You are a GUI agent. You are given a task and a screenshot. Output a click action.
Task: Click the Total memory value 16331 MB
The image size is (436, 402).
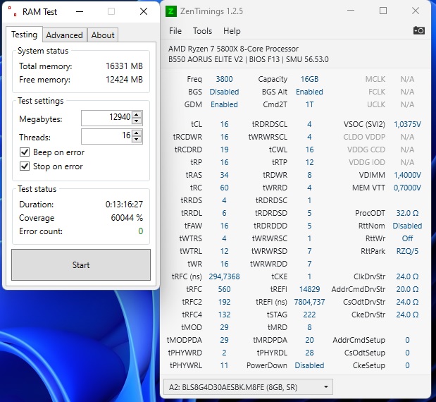[x=124, y=66]
